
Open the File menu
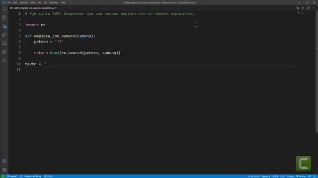click(x=9, y=2)
